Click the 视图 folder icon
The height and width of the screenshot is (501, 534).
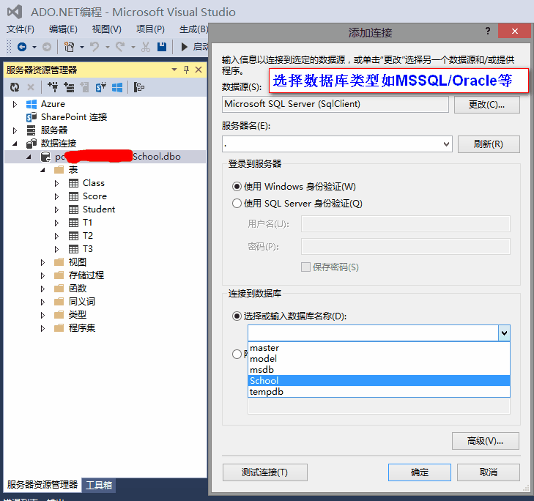point(59,262)
